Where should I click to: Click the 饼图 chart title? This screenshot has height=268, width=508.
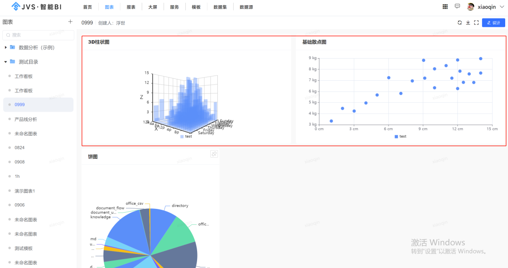(x=93, y=157)
